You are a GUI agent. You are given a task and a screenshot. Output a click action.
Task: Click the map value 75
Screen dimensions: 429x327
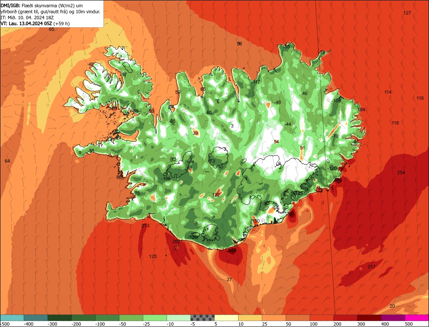pyautogui.click(x=137, y=193)
